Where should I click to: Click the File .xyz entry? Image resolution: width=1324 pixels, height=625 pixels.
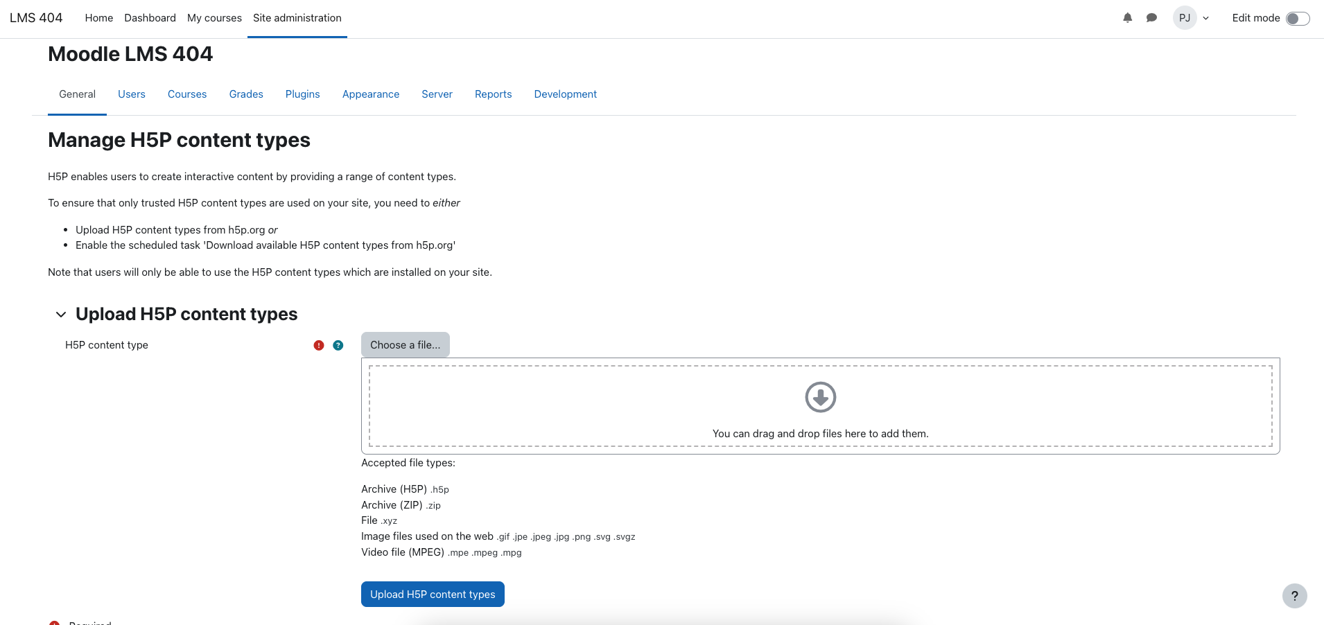379,520
